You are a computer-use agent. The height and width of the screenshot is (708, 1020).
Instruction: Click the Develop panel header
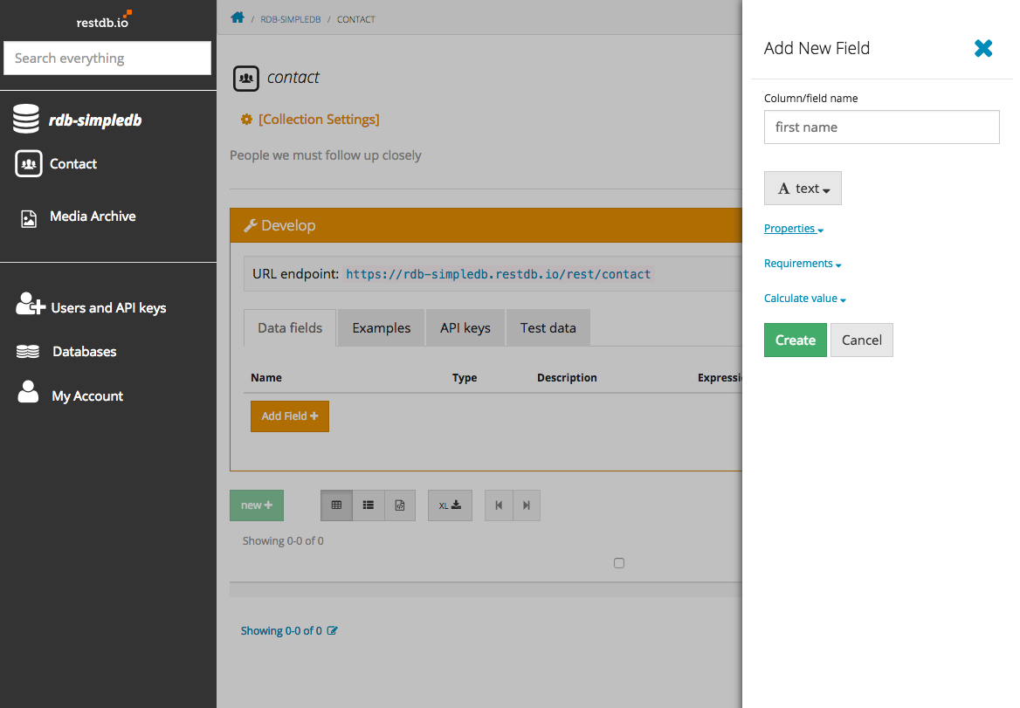486,225
